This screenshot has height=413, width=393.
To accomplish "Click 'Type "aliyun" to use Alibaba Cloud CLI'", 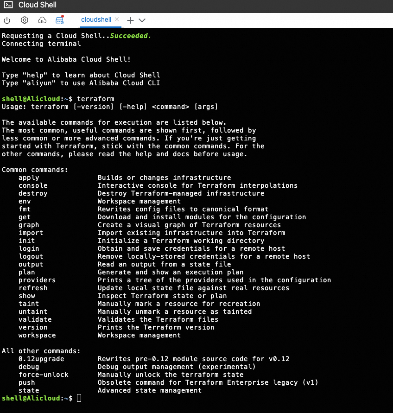I will [x=81, y=83].
